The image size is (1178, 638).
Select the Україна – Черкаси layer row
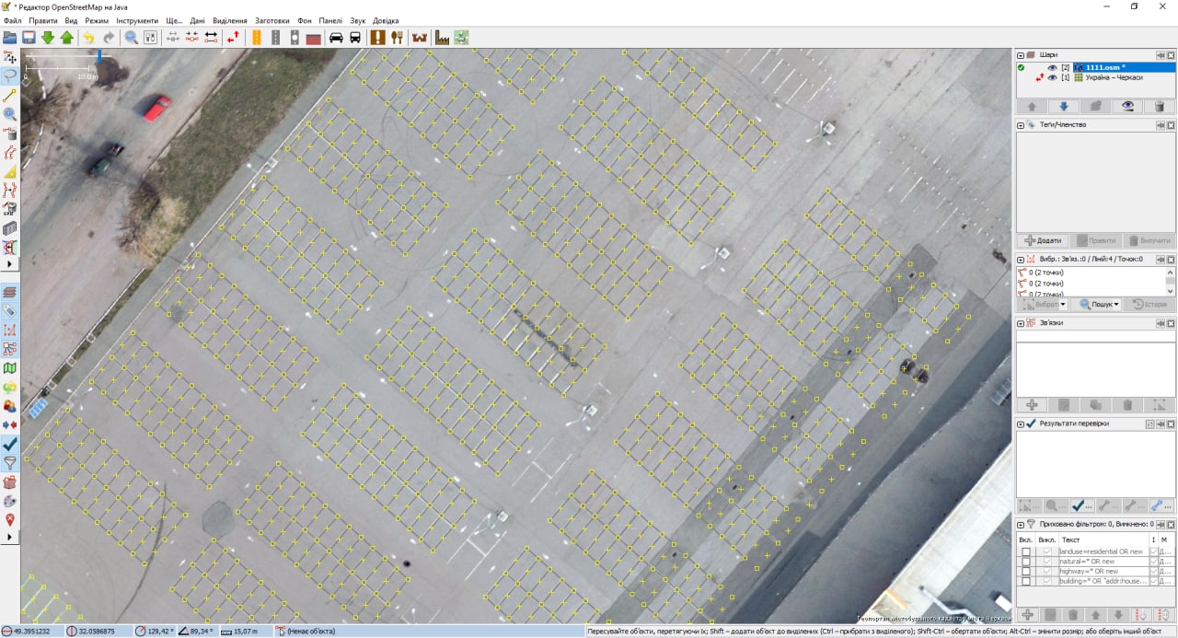point(1096,77)
